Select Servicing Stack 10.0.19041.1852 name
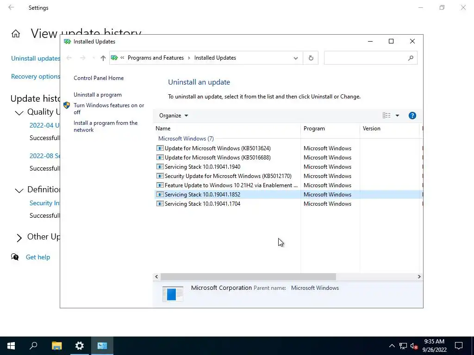This screenshot has width=474, height=355. [x=203, y=195]
